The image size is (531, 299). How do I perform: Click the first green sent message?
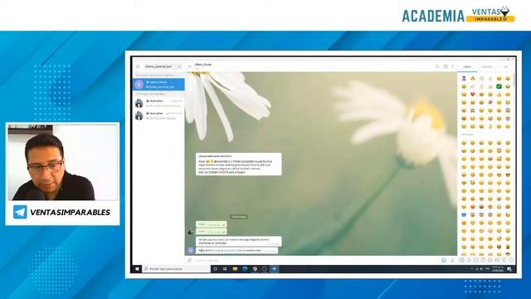pos(211,224)
